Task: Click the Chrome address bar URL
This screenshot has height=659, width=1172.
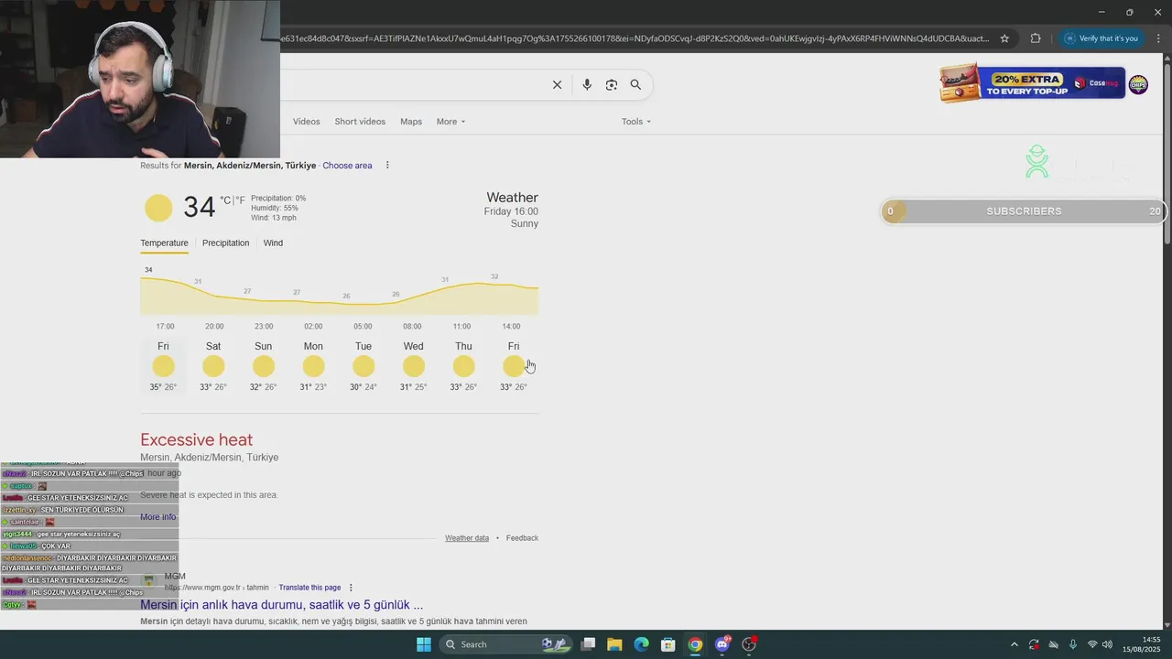Action: pos(636,38)
